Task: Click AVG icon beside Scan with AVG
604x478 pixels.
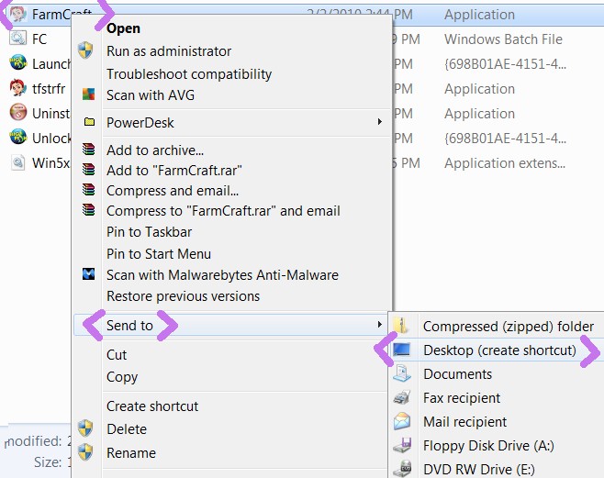Action: (x=89, y=94)
